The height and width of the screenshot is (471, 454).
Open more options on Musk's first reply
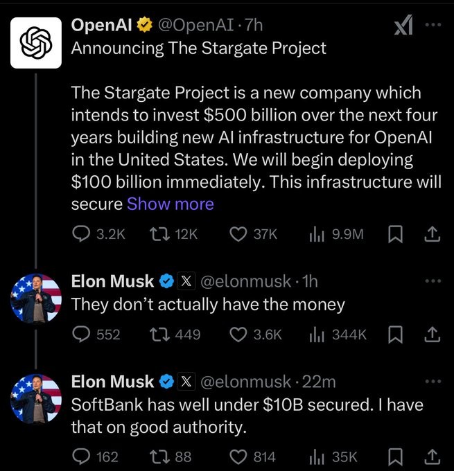(433, 281)
